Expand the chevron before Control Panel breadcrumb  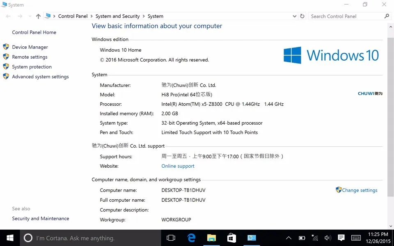point(54,16)
